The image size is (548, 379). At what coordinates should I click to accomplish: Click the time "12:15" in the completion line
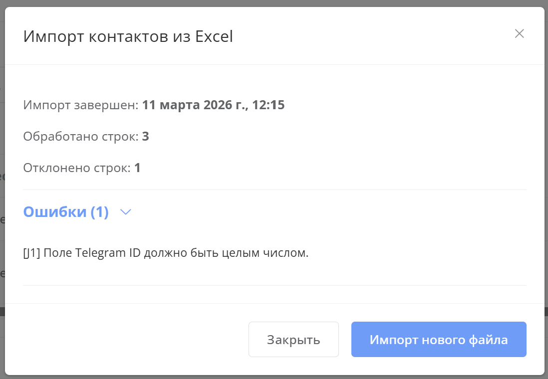(x=270, y=105)
